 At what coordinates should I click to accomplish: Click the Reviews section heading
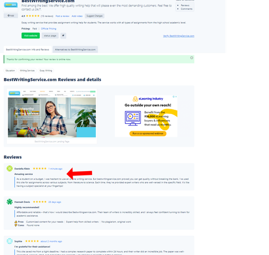(13, 157)
